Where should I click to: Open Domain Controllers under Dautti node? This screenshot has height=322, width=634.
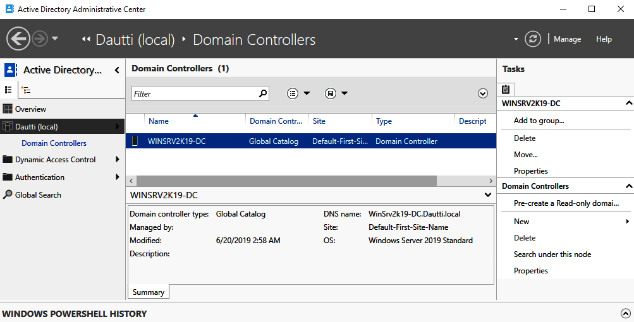[54, 143]
